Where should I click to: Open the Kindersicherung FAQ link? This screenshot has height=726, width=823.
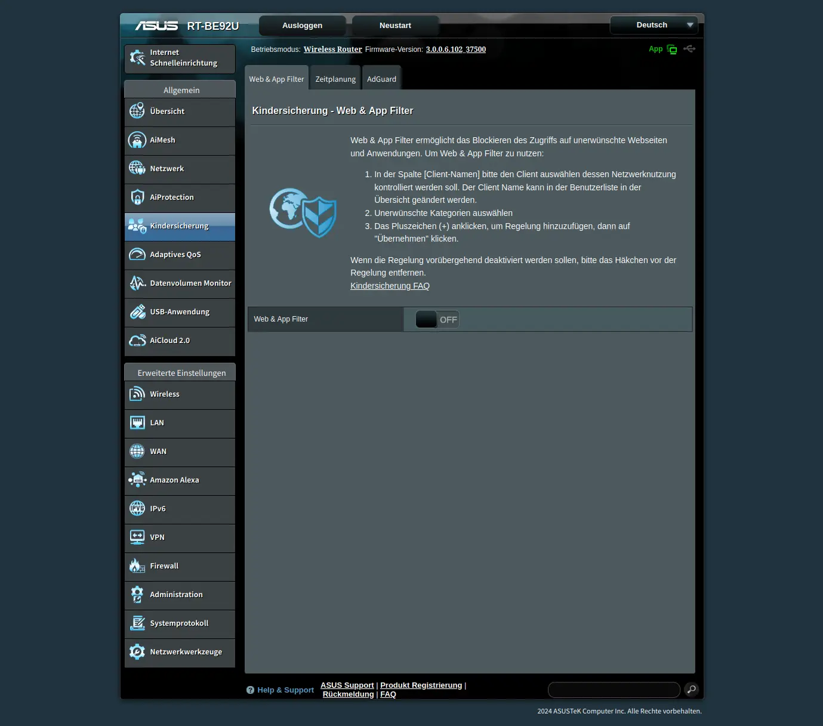[x=390, y=286]
